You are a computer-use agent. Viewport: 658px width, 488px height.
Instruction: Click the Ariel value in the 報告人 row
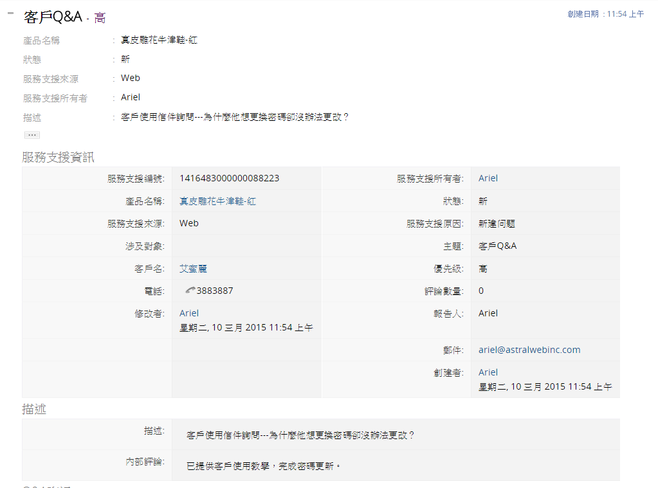(x=488, y=313)
